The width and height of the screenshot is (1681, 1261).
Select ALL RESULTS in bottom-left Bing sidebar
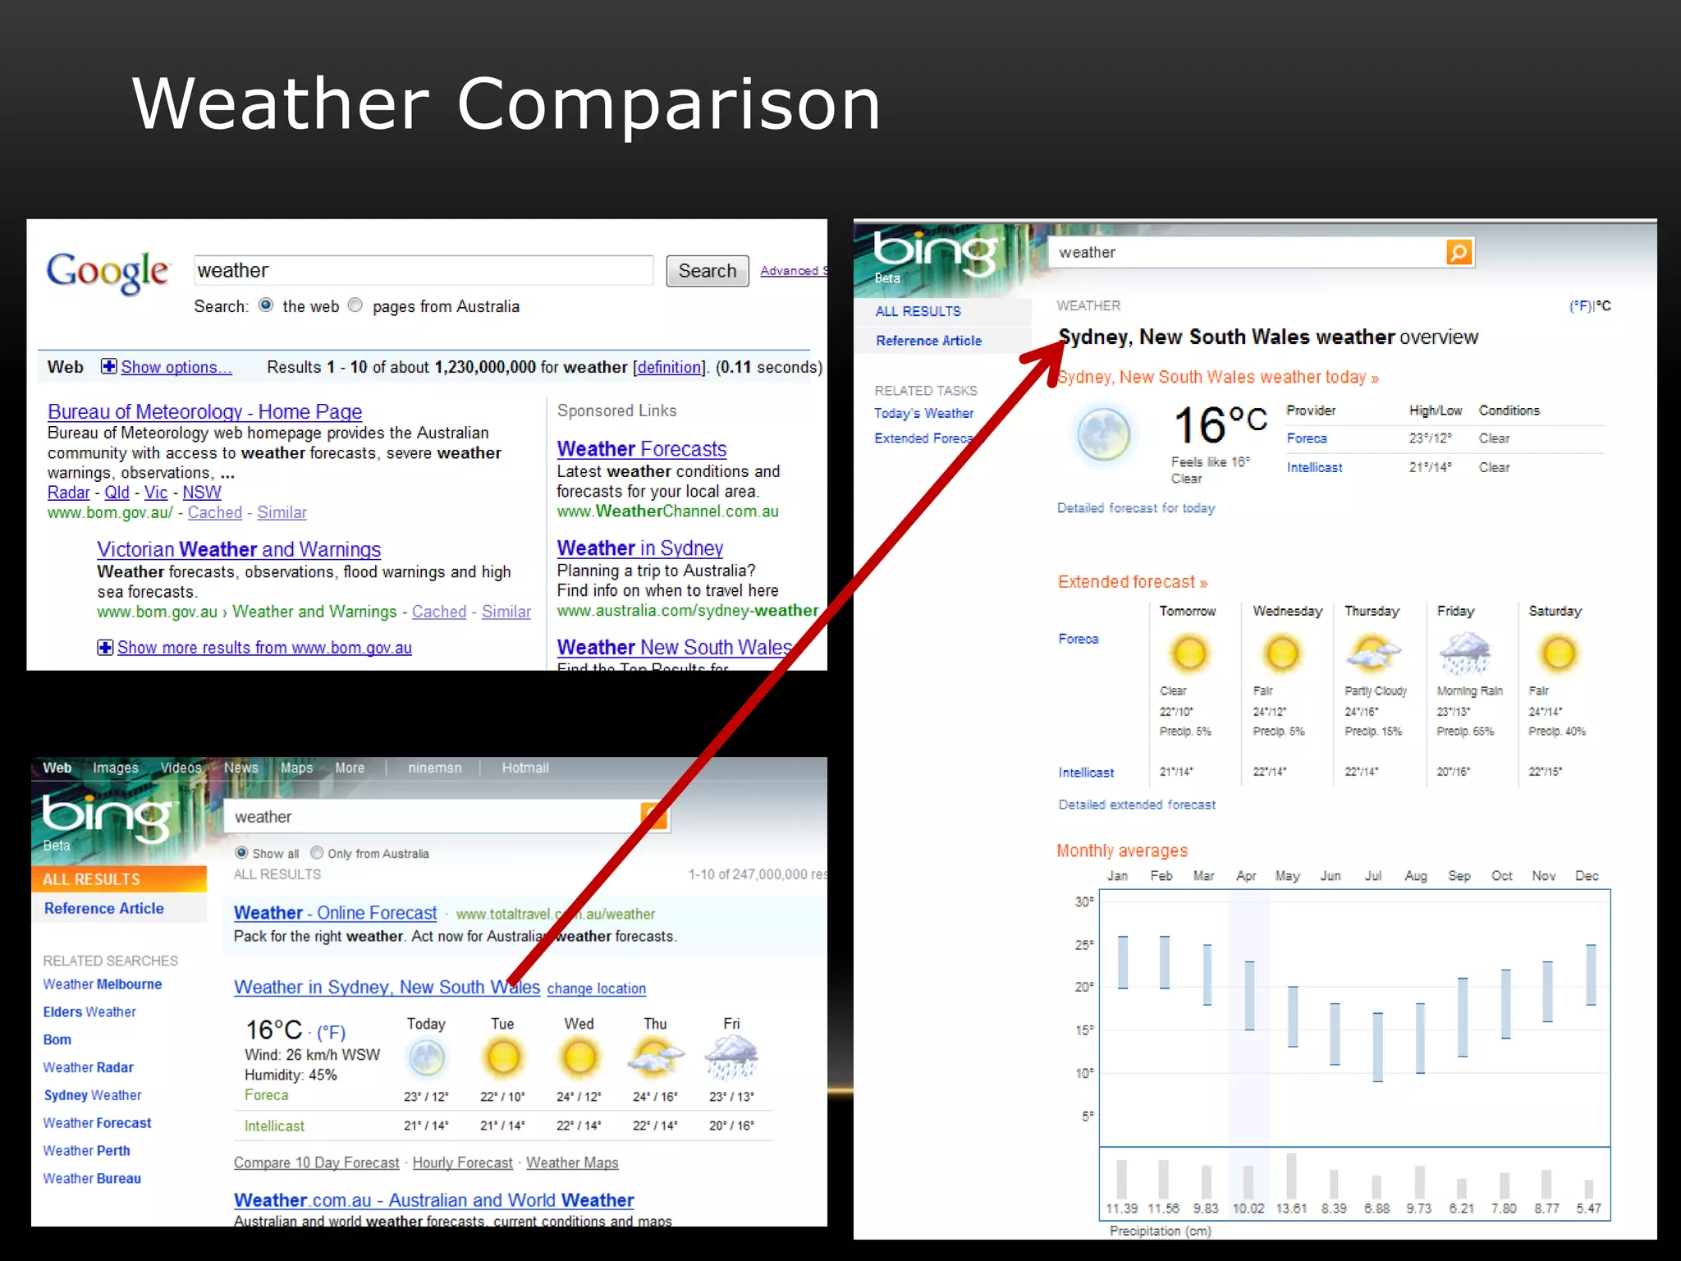point(119,879)
